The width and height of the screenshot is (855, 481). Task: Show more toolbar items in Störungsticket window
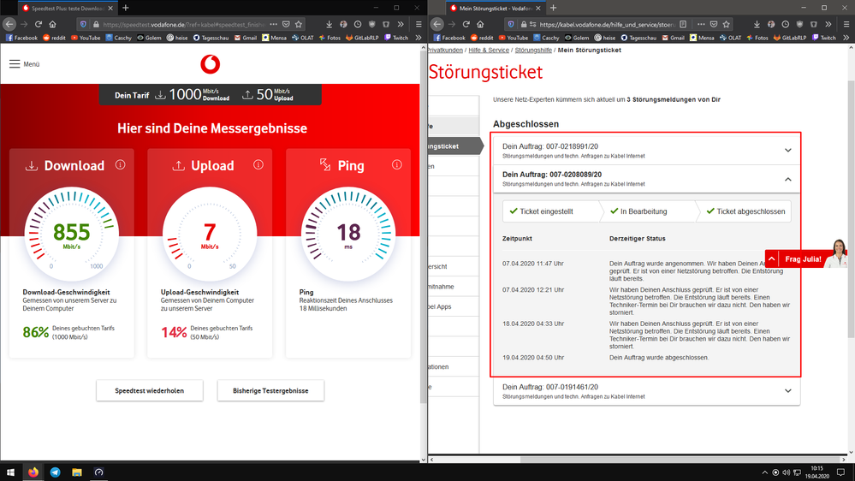[828, 24]
